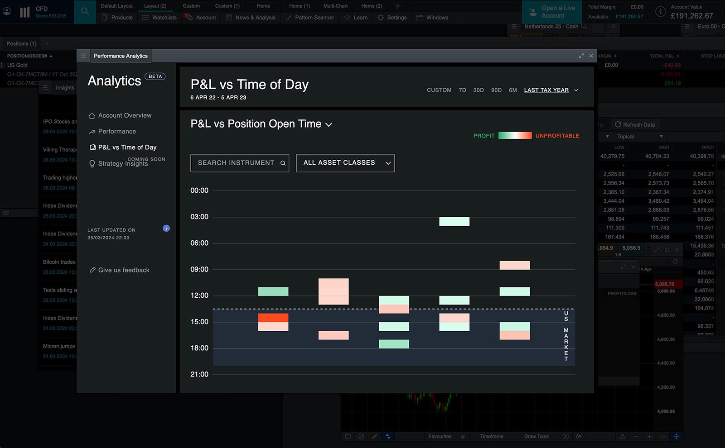725x448 pixels.
Task: Click the search magnifier icon in top bar
Action: pos(85,12)
